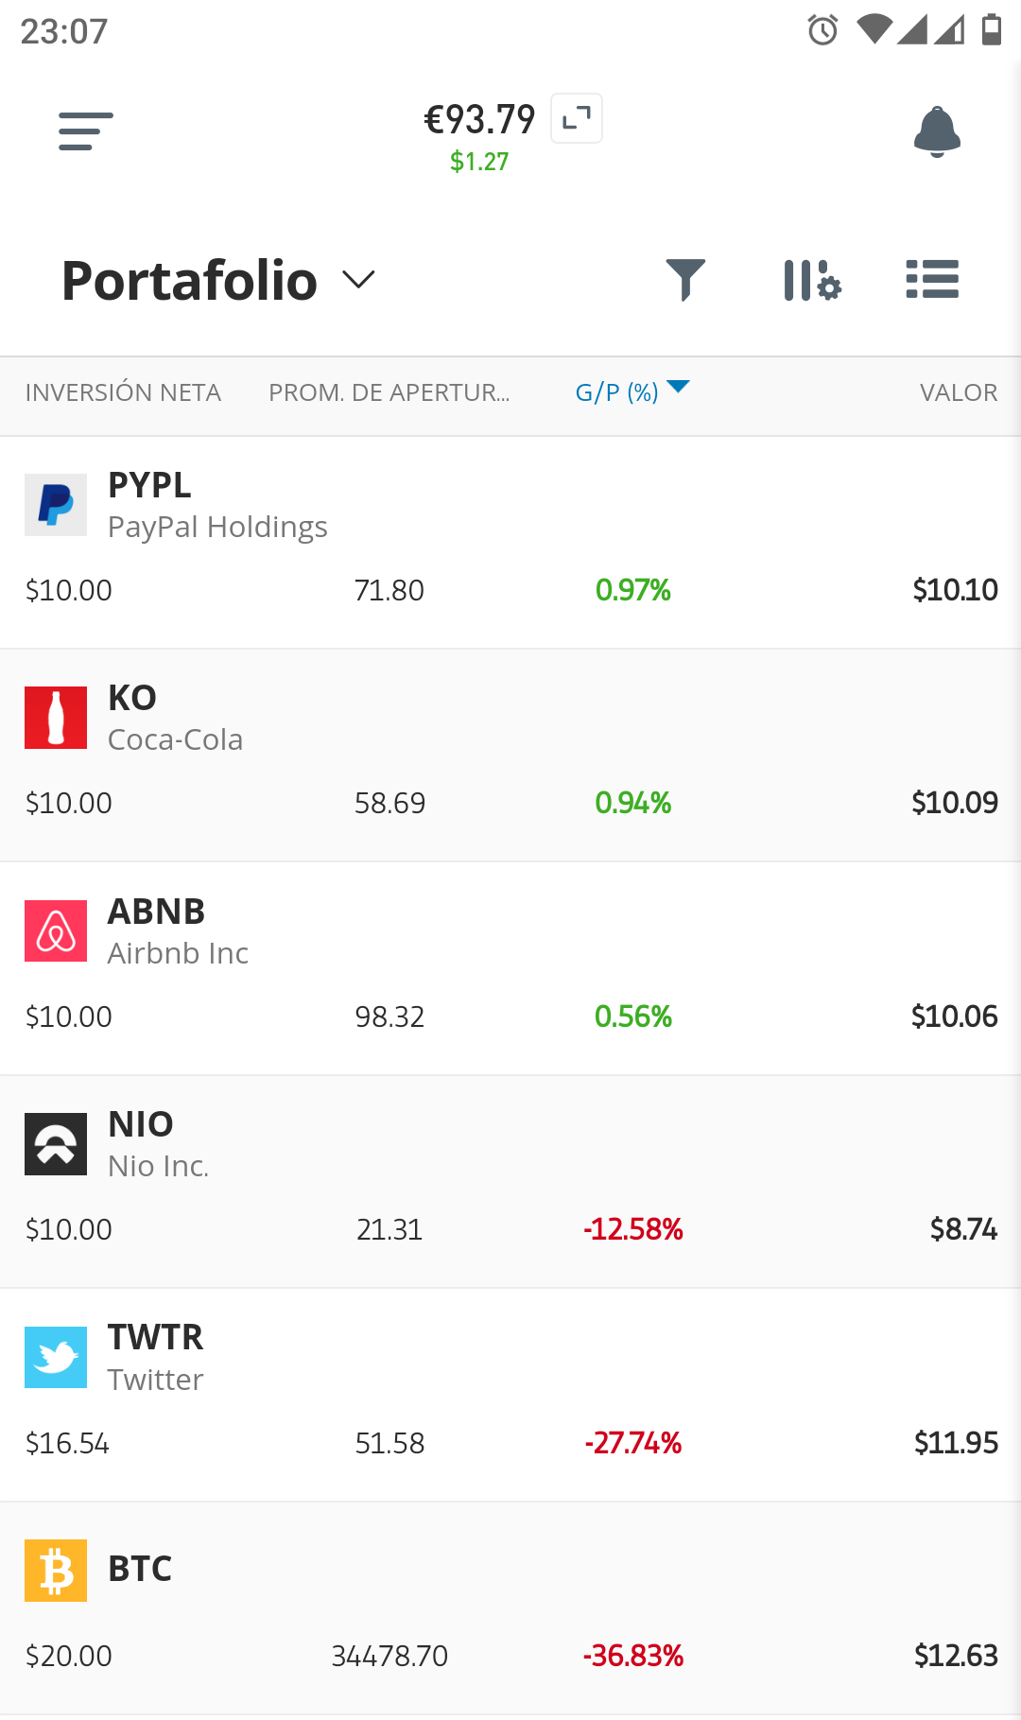Expand the Portafolio dropdown chevron
The image size is (1021, 1720).
click(x=358, y=280)
